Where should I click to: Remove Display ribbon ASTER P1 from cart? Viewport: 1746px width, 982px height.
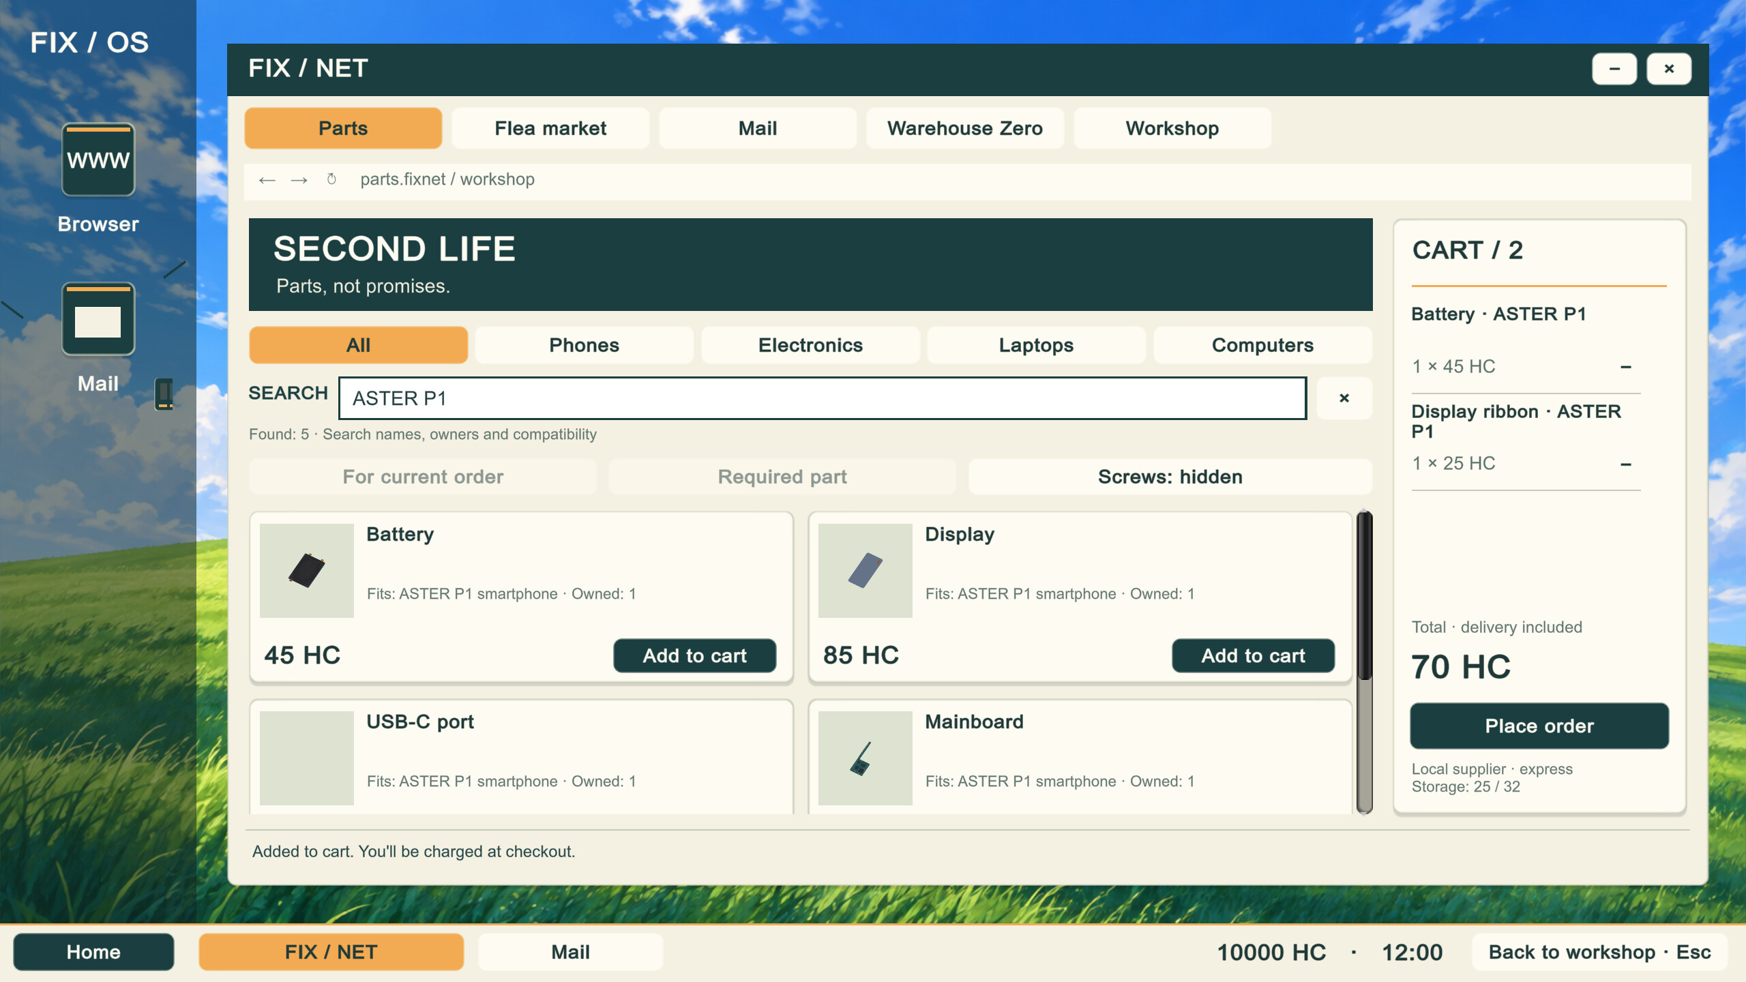click(1626, 464)
